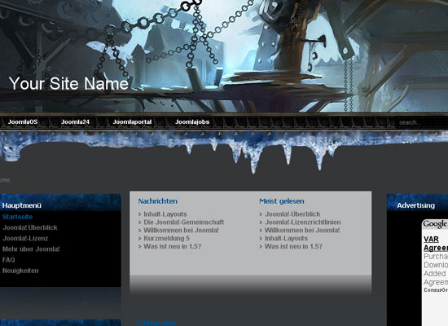Open Joomla!-Lizenzrichtlinien link
This screenshot has width=448, height=326.
(302, 222)
